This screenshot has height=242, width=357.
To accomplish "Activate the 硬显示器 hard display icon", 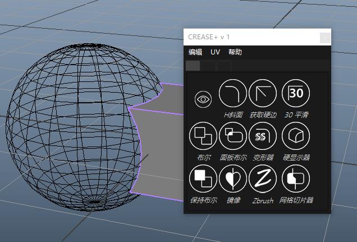I will pyautogui.click(x=295, y=136).
